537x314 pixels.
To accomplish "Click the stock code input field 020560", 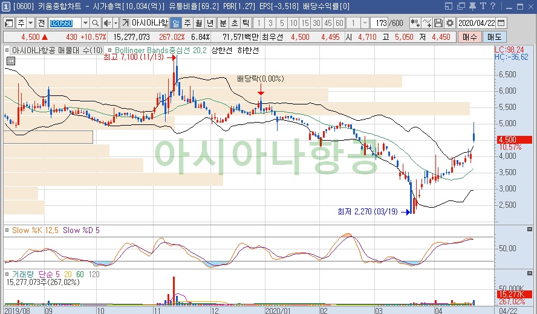I will 65,24.
